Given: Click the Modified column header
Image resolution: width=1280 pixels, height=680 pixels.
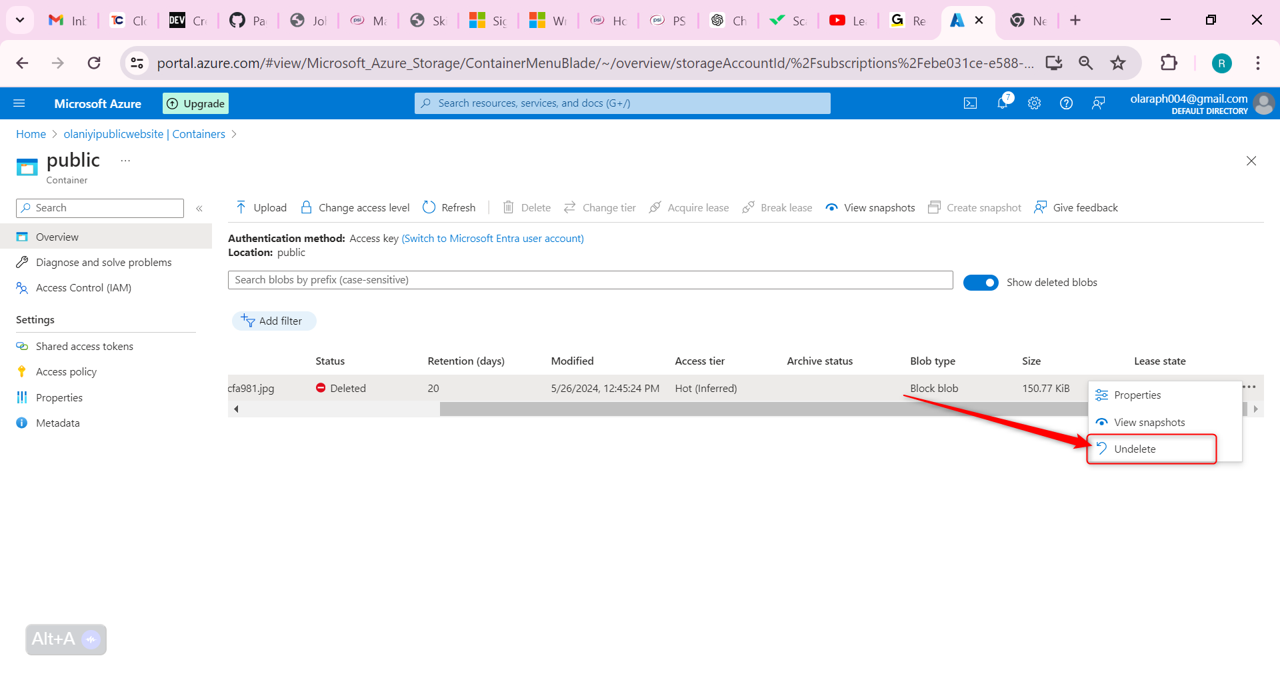Looking at the screenshot, I should click(x=572, y=361).
